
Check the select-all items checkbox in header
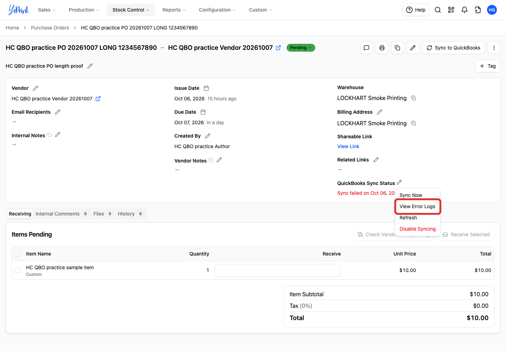click(18, 254)
